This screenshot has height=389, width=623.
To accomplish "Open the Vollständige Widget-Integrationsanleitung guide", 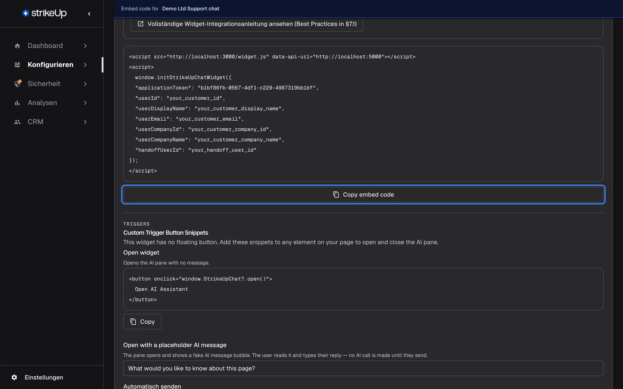I will tap(247, 24).
